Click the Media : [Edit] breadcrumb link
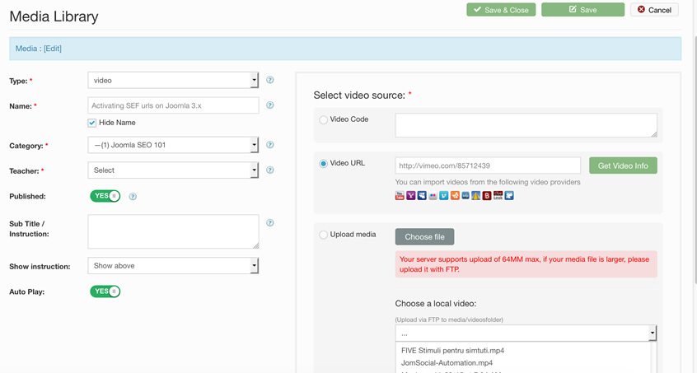Viewport: 697px width, 373px height. (x=39, y=49)
